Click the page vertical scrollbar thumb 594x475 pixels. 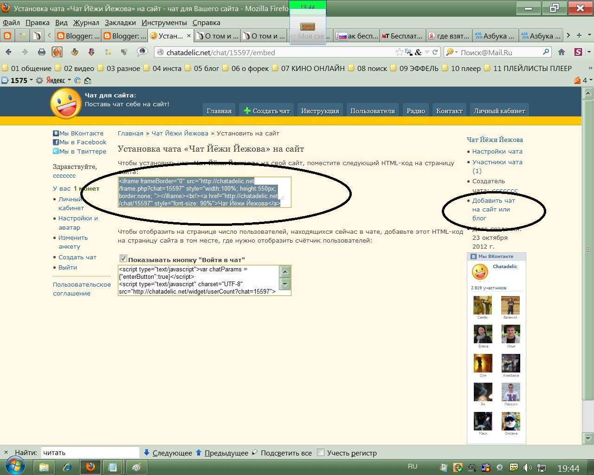click(x=588, y=250)
